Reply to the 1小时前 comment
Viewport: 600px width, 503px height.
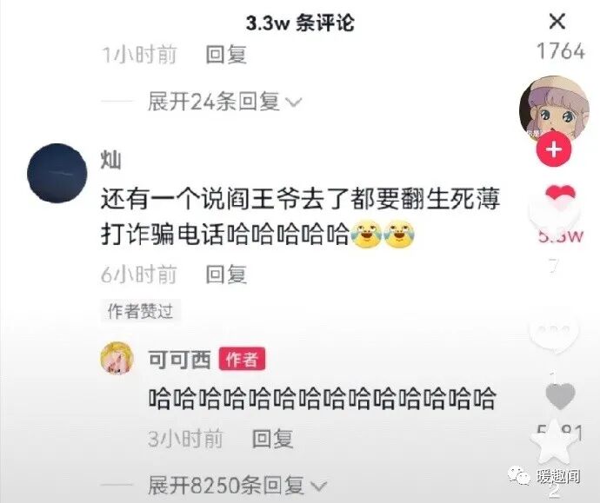226,54
